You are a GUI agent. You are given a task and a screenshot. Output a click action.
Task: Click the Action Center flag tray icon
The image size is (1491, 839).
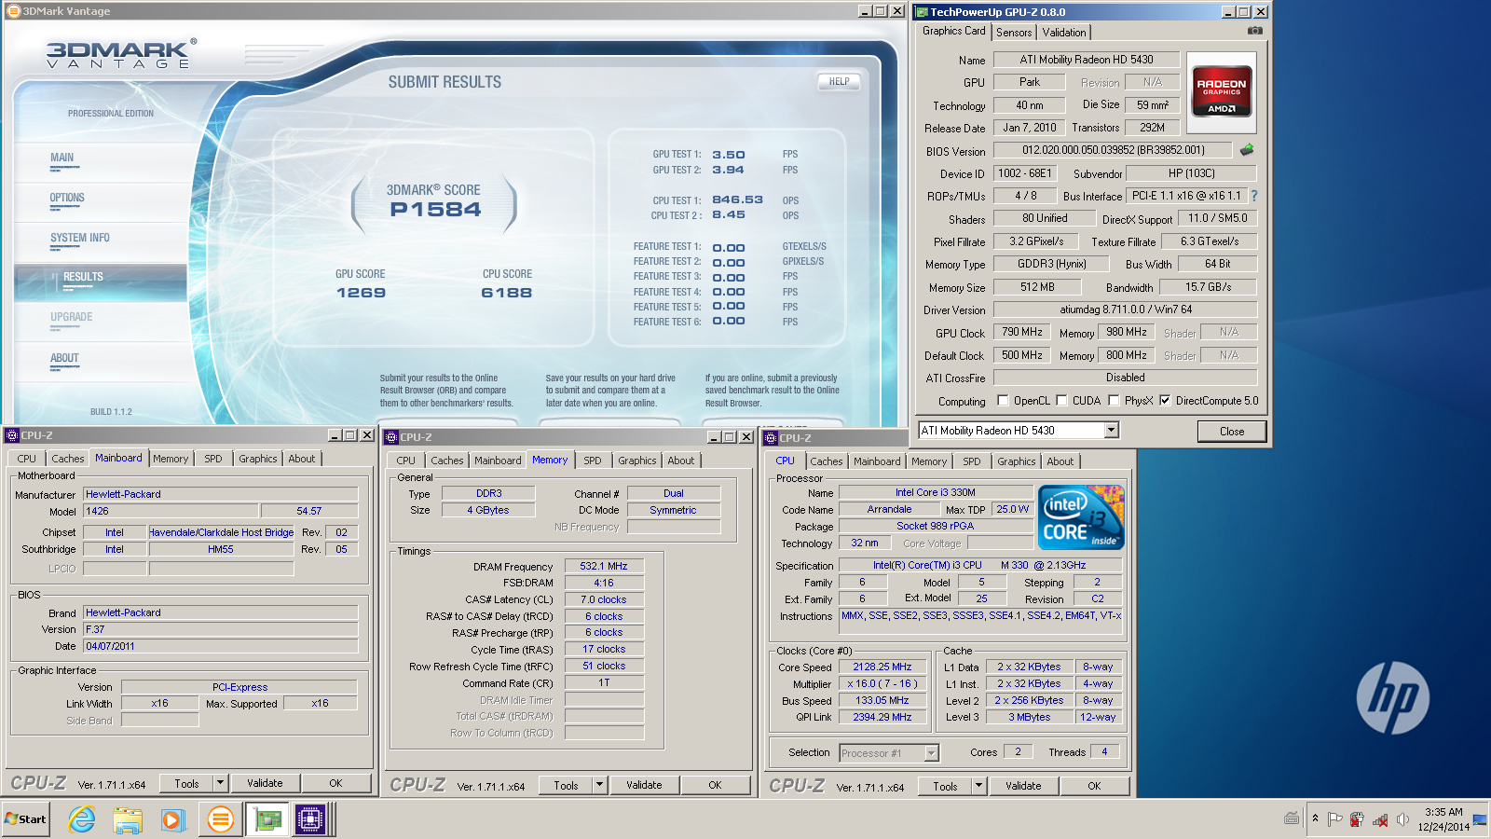coord(1334,819)
